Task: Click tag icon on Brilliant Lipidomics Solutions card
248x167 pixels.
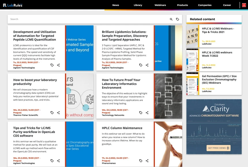Action: pos(141,65)
